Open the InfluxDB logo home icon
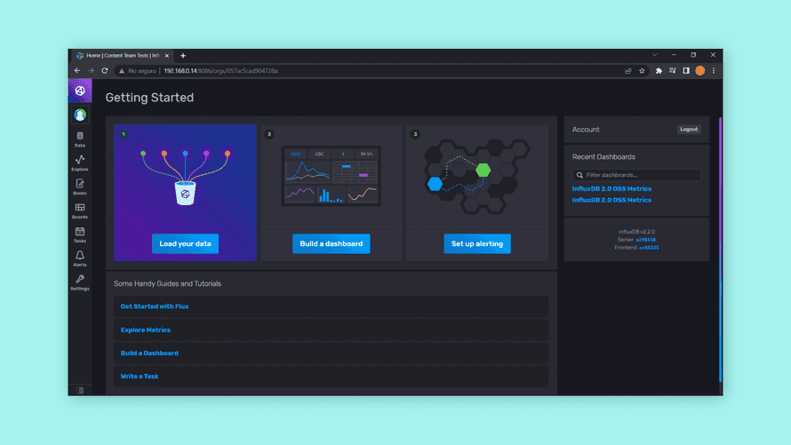Screen dimensions: 791x445 tap(80, 91)
